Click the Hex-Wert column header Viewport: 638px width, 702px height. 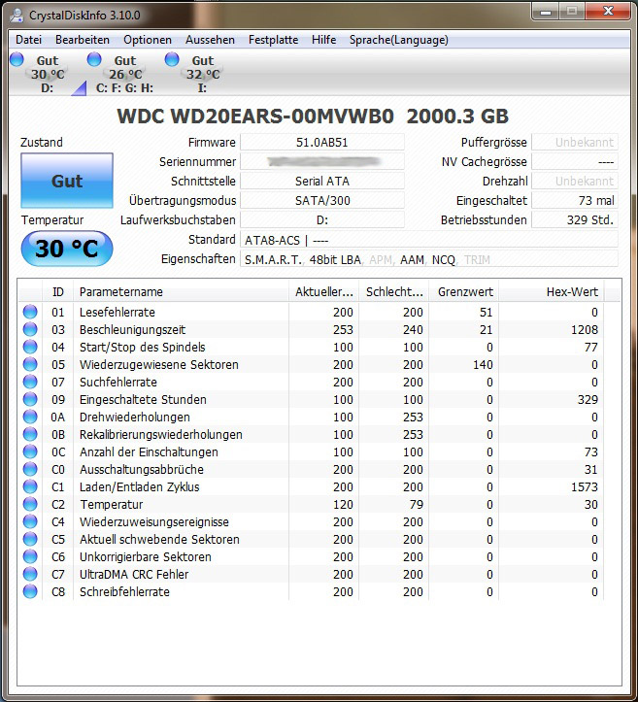coord(552,292)
